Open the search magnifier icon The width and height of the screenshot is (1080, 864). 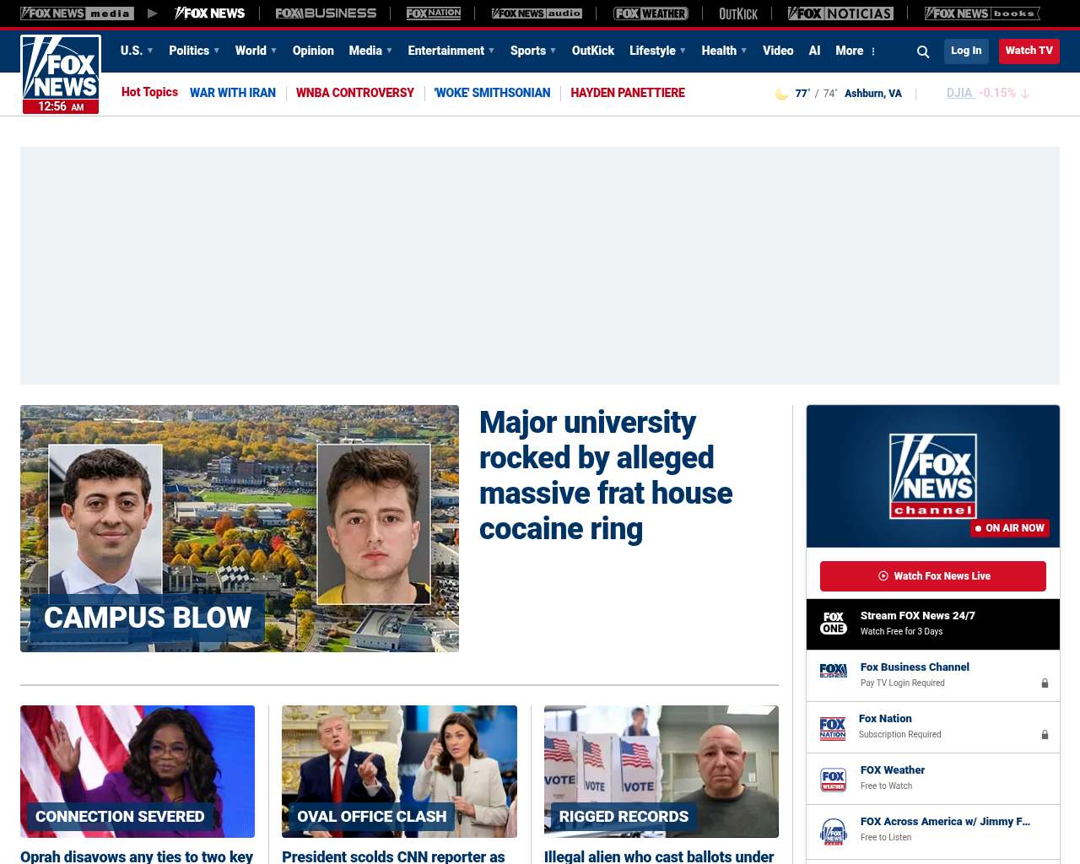tap(923, 51)
